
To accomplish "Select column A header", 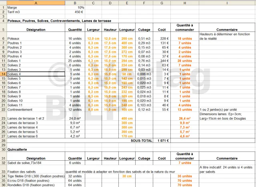I will 36,2.
